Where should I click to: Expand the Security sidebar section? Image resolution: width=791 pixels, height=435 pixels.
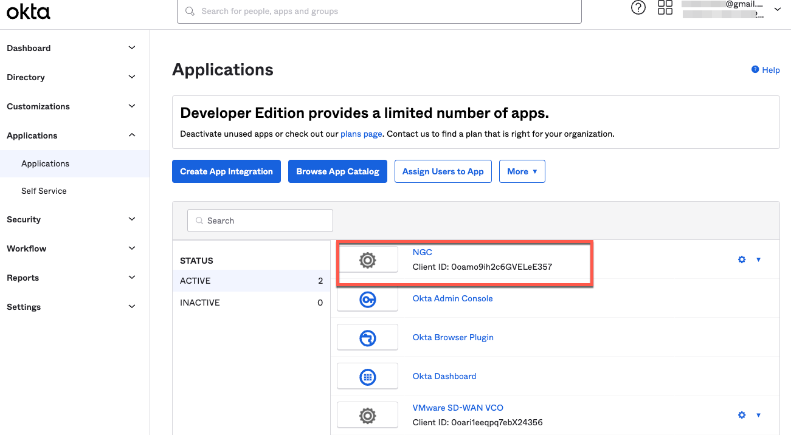[x=132, y=219]
